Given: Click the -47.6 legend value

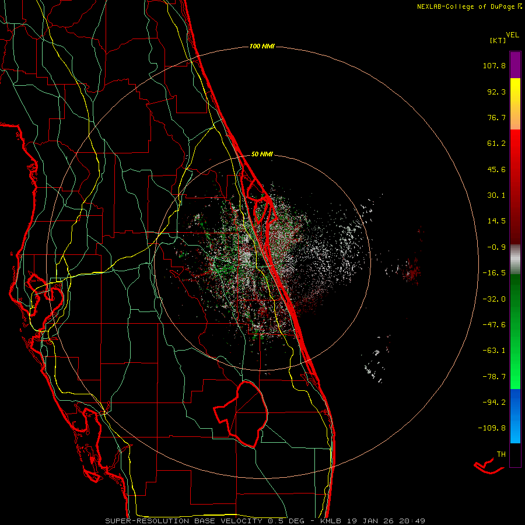Looking at the screenshot, I should 494,325.
